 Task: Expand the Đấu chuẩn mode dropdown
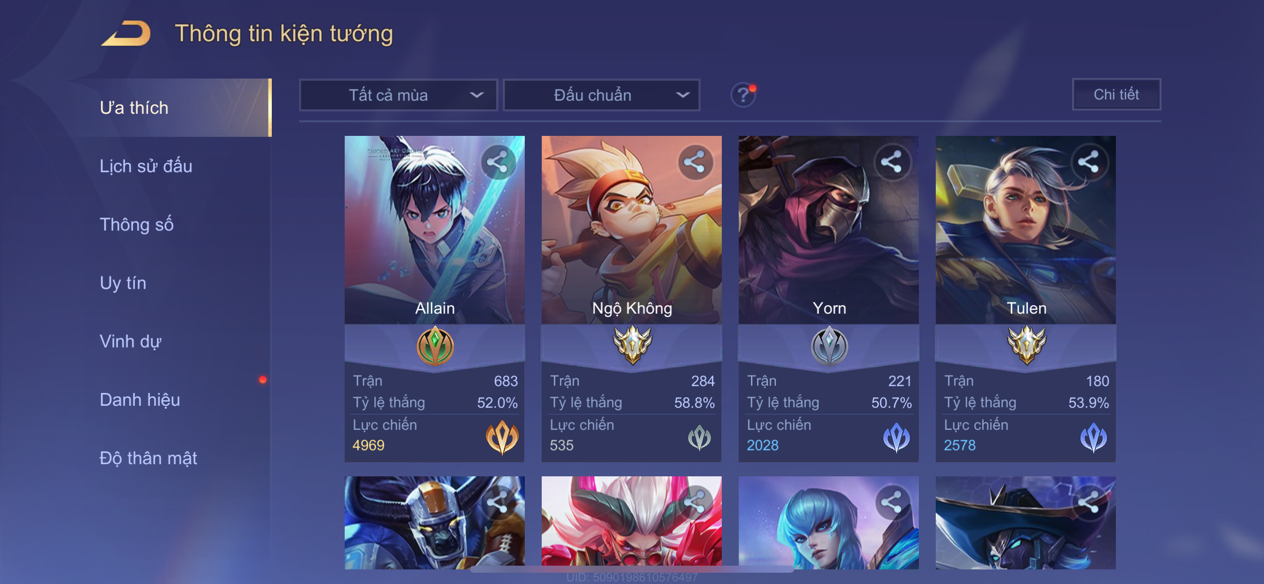point(601,95)
